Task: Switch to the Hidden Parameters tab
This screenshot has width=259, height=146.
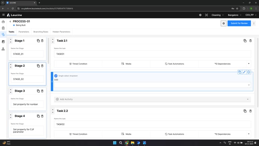Action: tap(61, 32)
